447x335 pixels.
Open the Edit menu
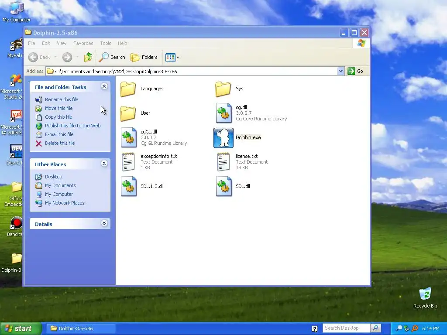pyautogui.click(x=46, y=43)
